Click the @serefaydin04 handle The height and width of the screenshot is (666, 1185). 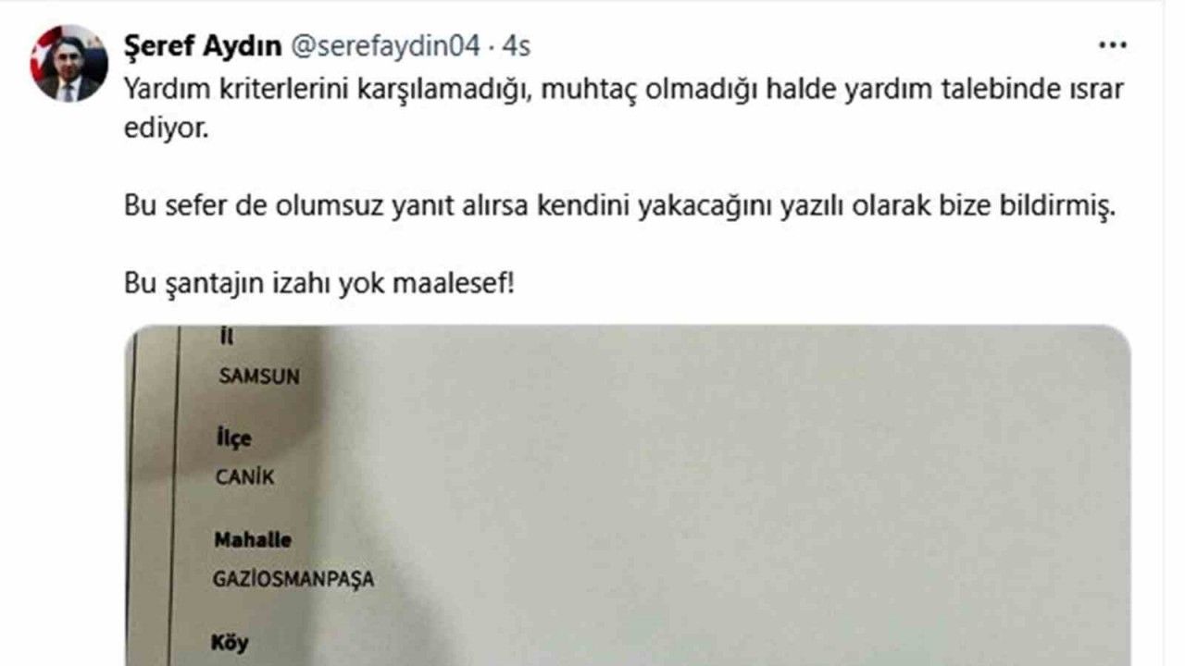(386, 45)
